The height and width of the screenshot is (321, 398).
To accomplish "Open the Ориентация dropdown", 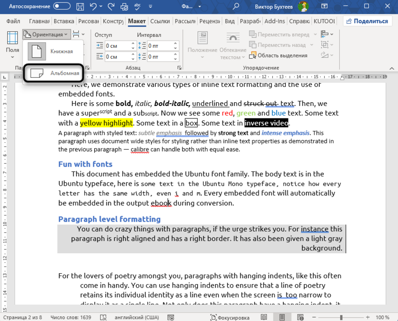I will [x=46, y=34].
